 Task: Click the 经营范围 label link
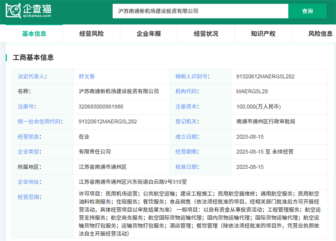pyautogui.click(x=29, y=197)
